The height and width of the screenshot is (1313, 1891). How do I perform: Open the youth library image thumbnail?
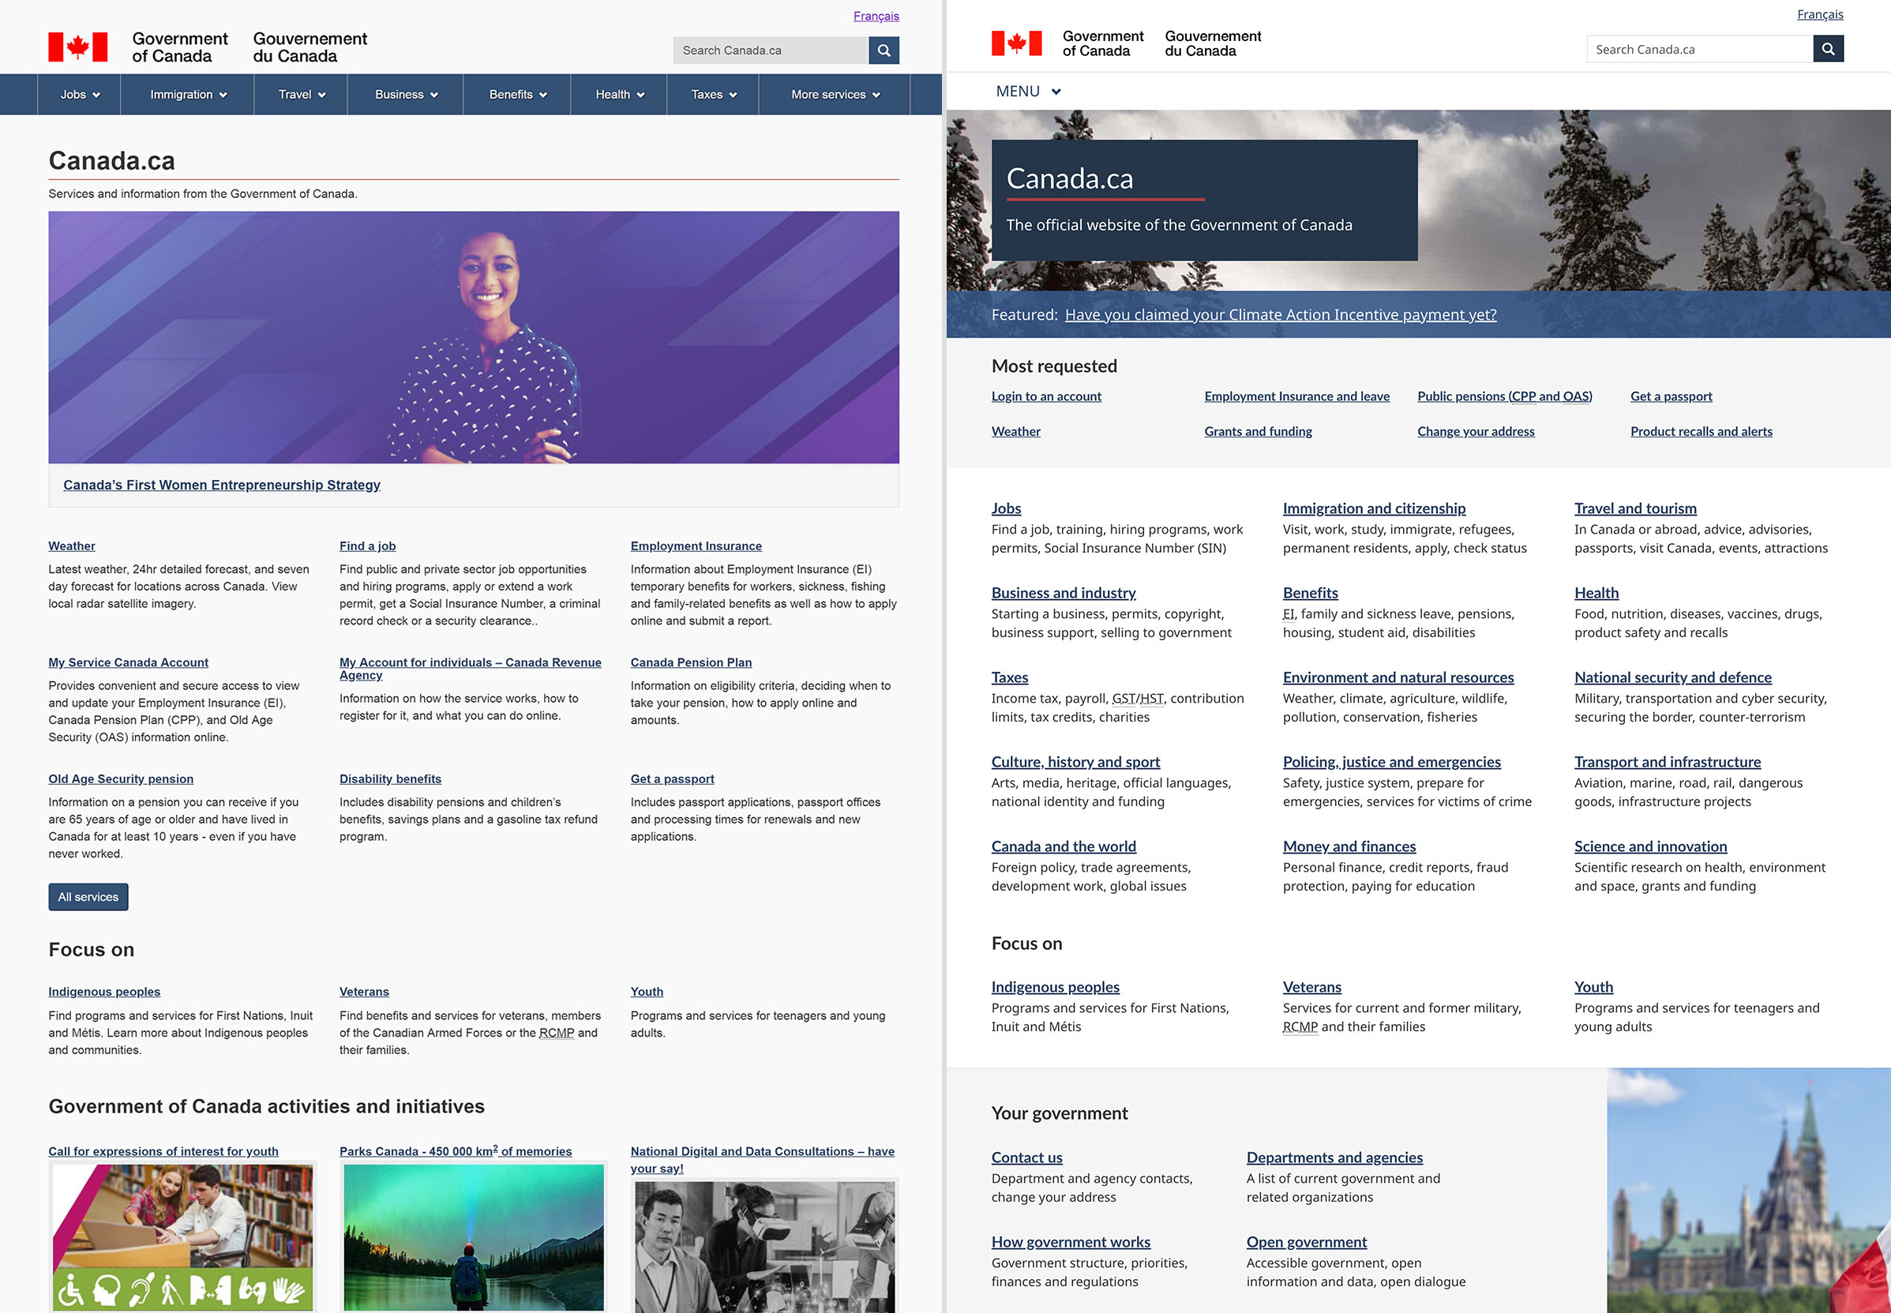pos(182,1236)
